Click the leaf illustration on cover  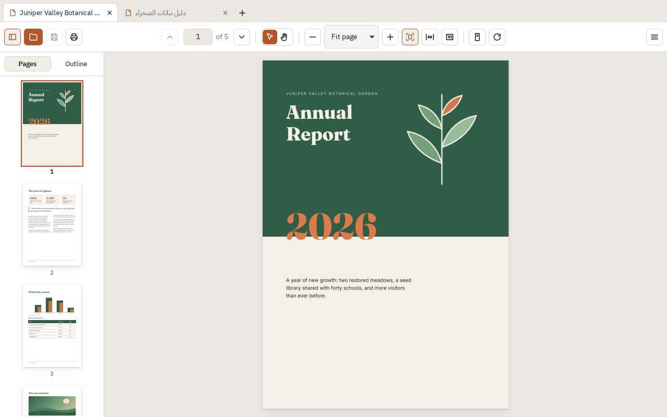click(442, 139)
